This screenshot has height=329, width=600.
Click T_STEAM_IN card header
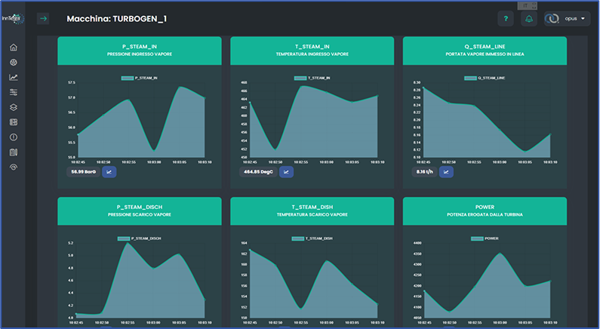pyautogui.click(x=312, y=51)
